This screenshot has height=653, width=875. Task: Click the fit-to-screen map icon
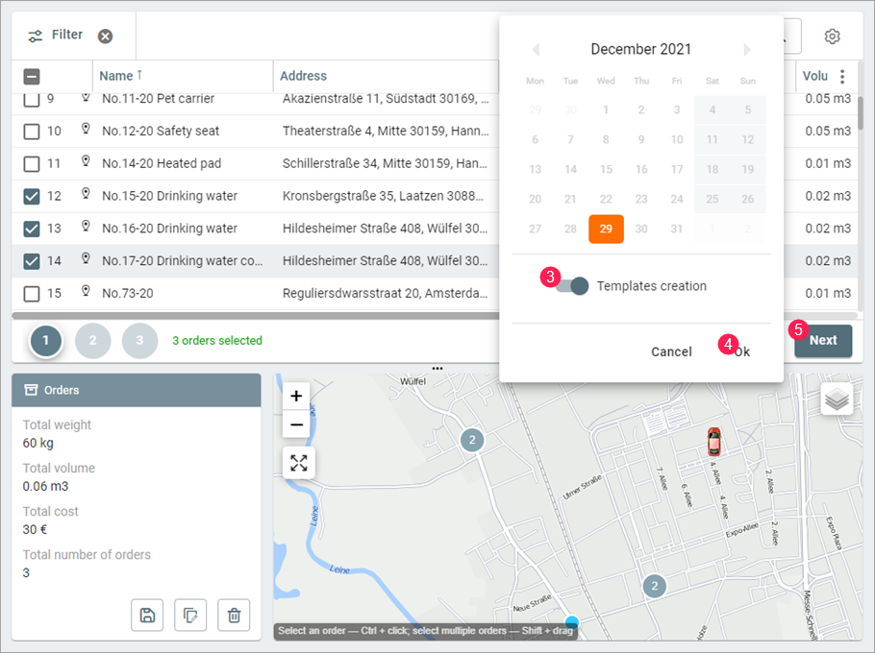(x=299, y=463)
